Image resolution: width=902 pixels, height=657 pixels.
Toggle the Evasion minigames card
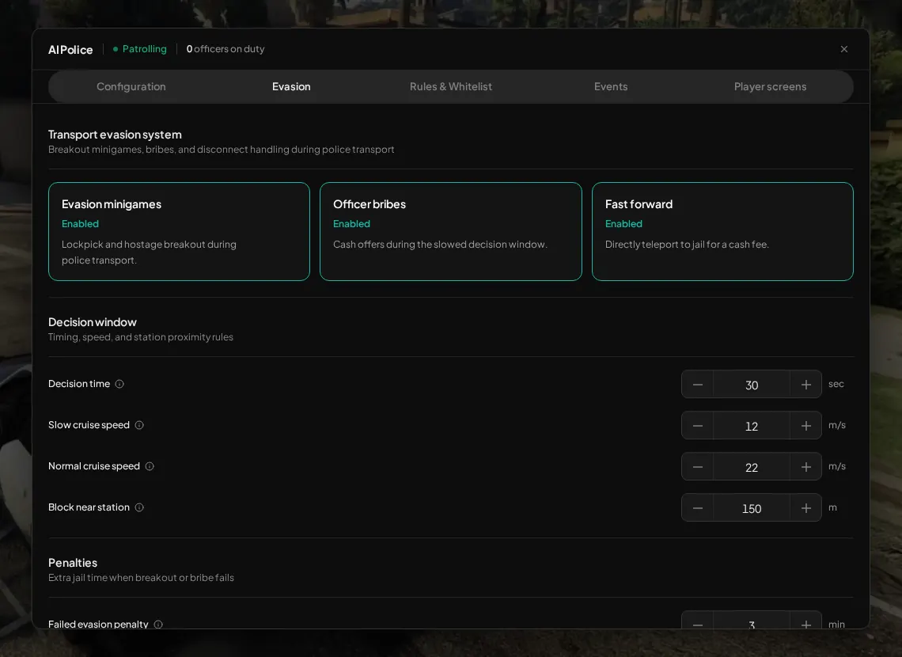click(179, 231)
